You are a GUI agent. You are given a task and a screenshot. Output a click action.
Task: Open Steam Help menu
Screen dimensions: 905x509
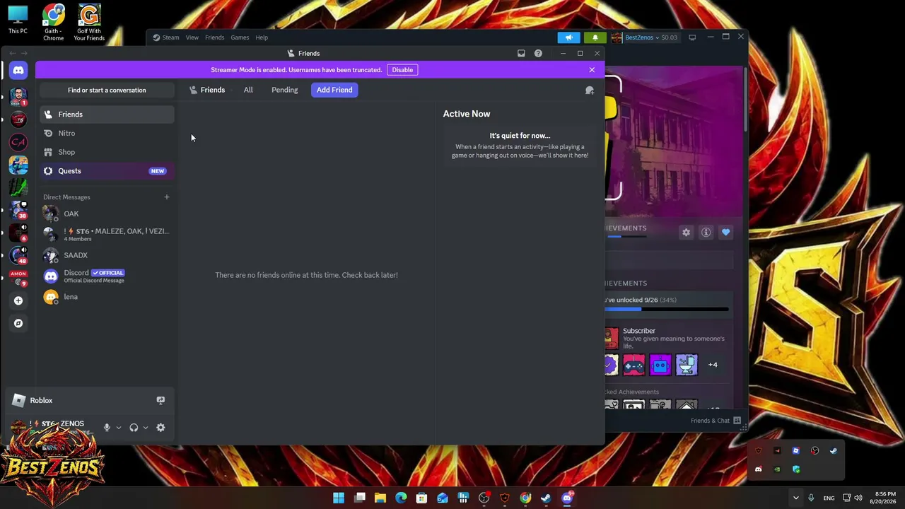262,37
